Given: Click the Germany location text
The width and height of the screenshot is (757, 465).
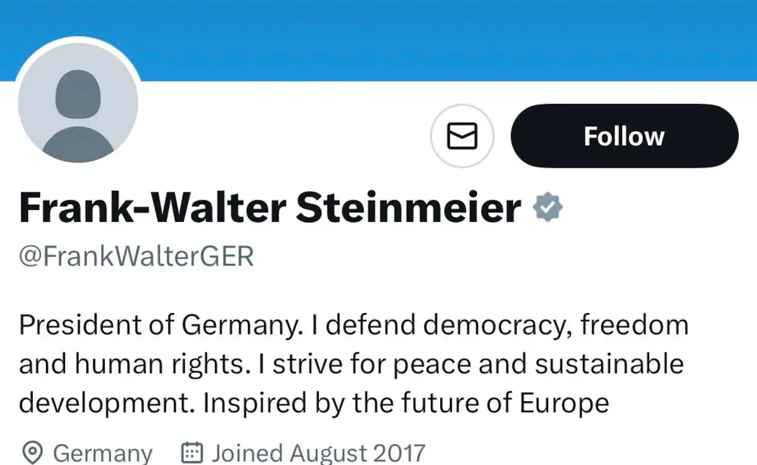Looking at the screenshot, I should 103,453.
